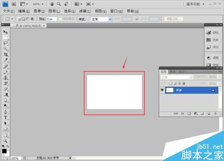Open the 文件(F) menu

pyautogui.click(x=9, y=11)
